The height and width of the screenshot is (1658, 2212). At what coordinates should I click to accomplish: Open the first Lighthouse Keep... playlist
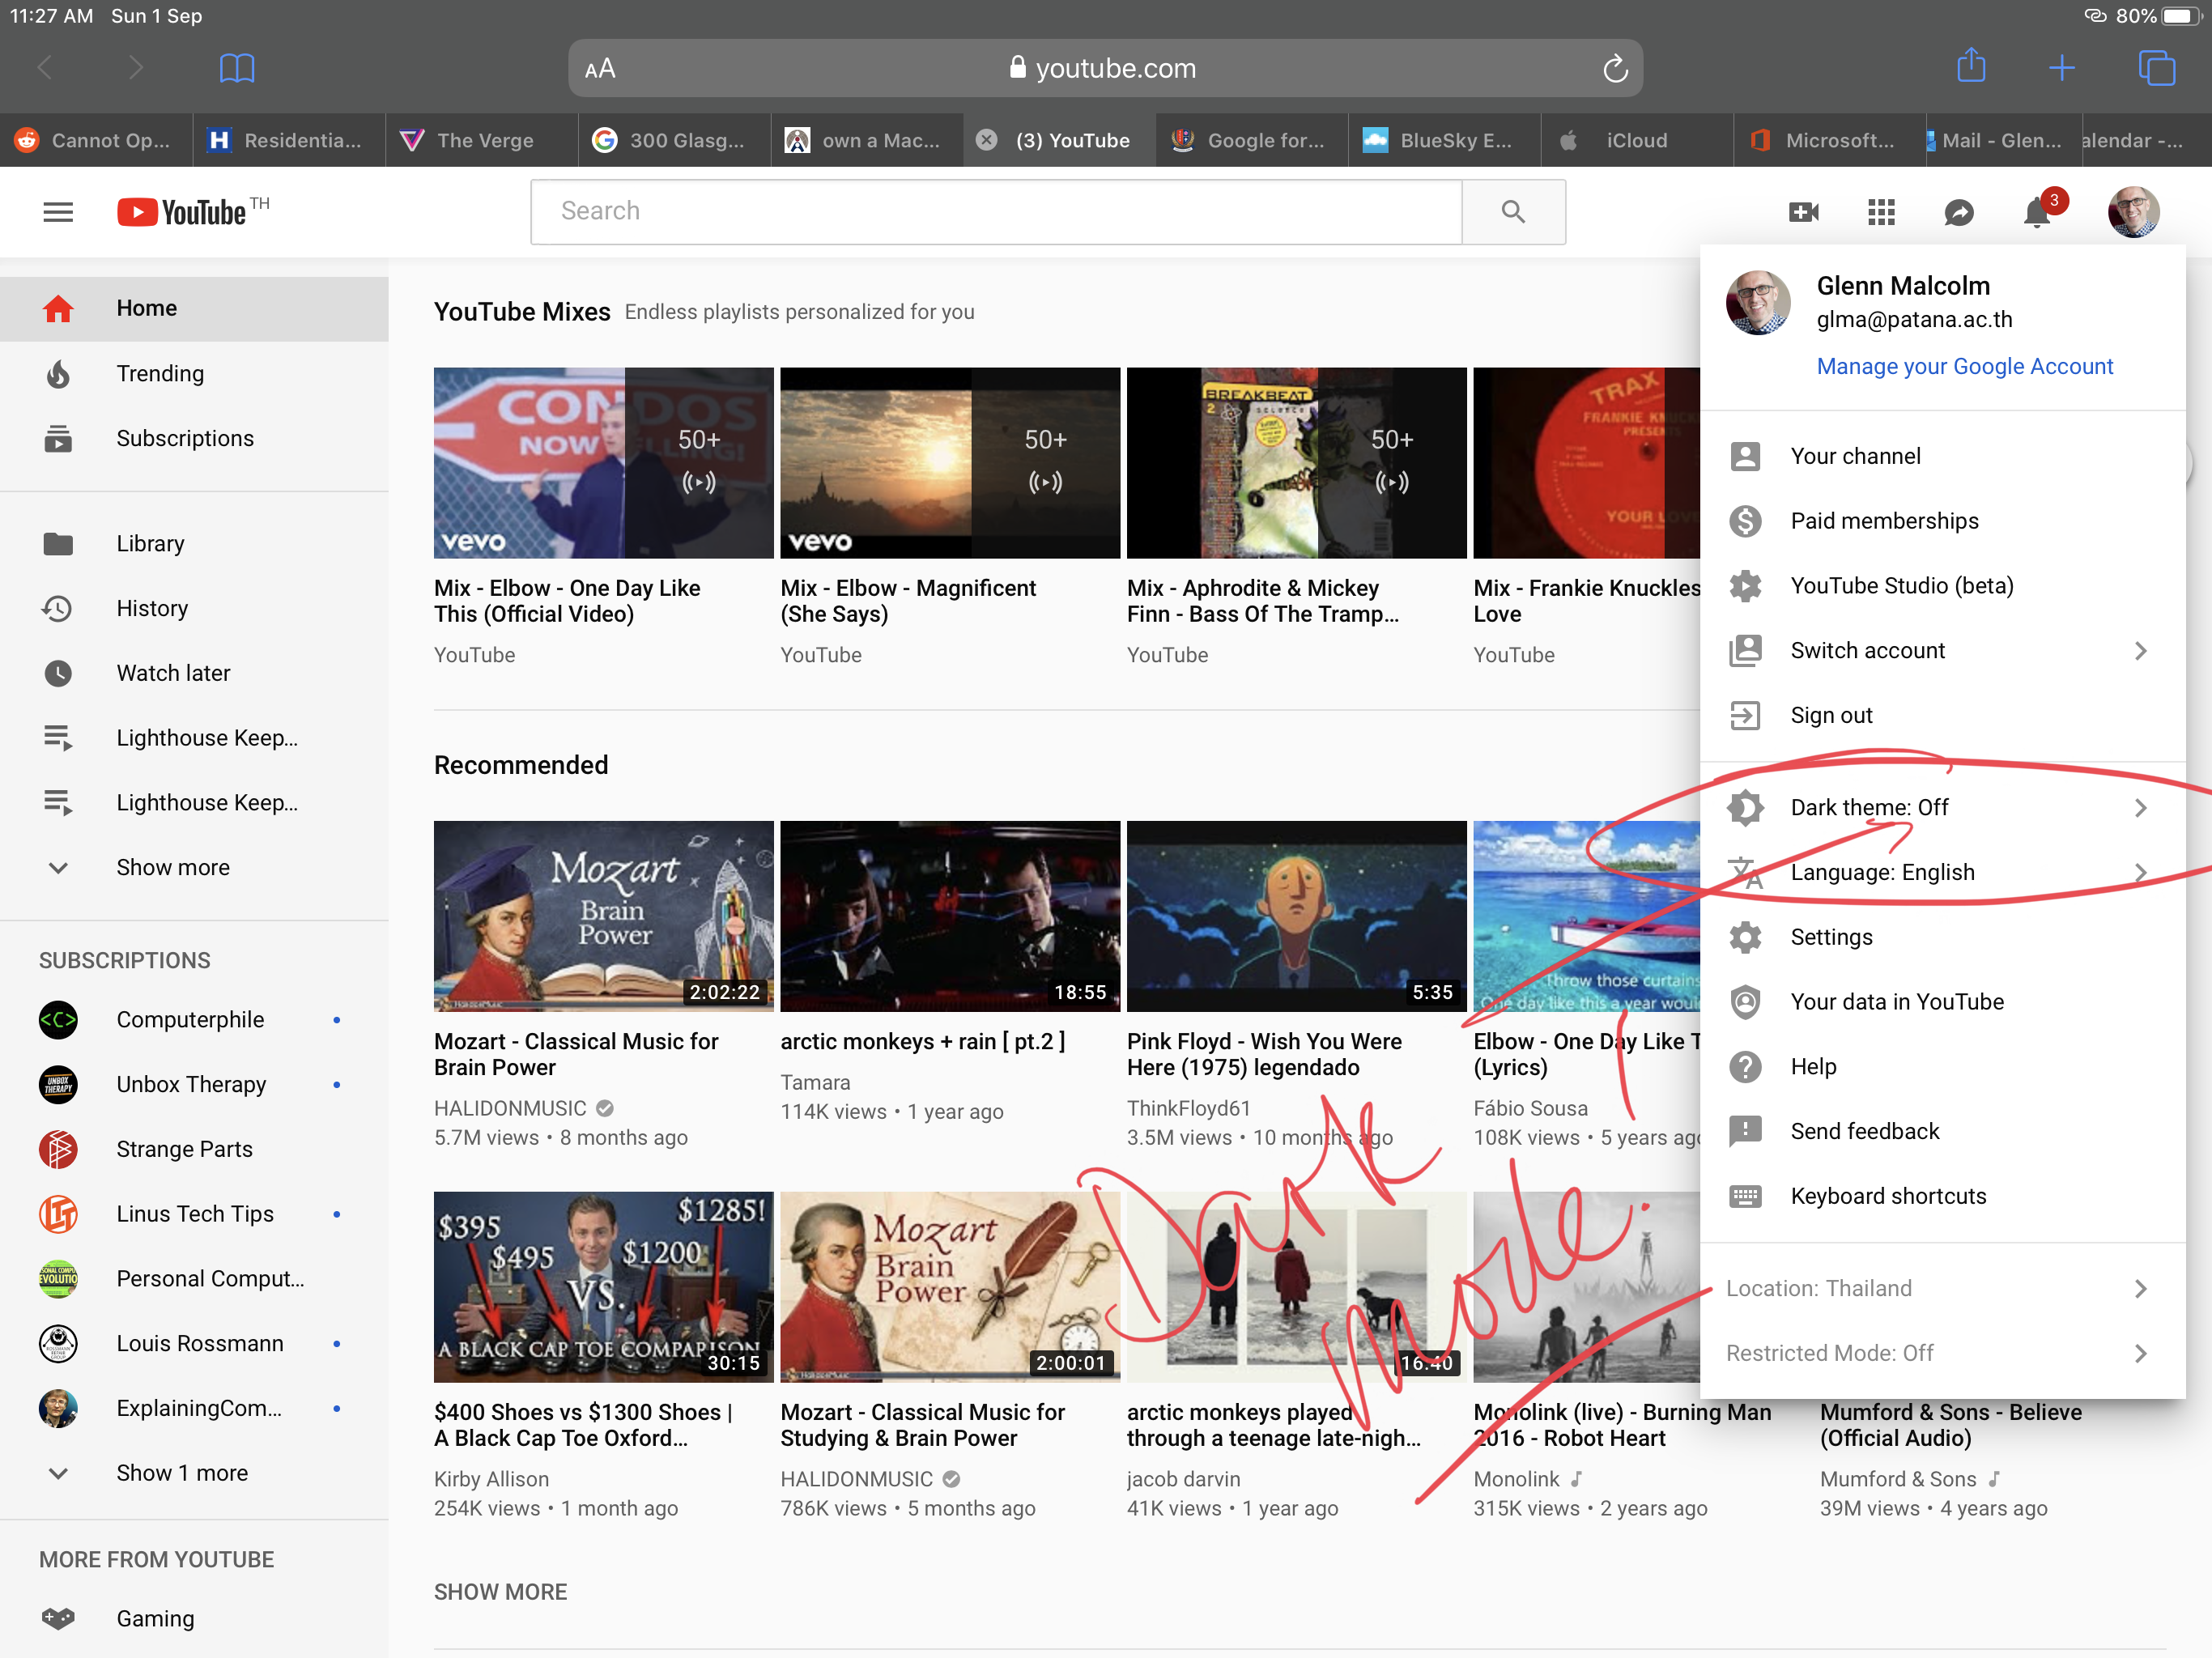point(194,738)
